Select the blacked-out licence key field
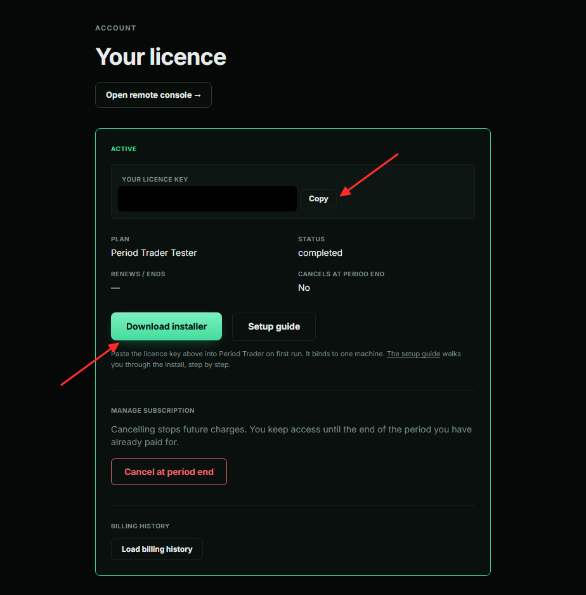Screen dimensions: 586x595 coord(207,199)
